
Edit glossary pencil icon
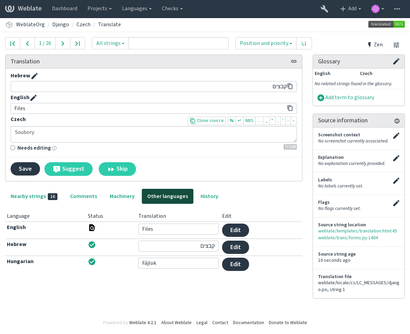[x=396, y=61]
